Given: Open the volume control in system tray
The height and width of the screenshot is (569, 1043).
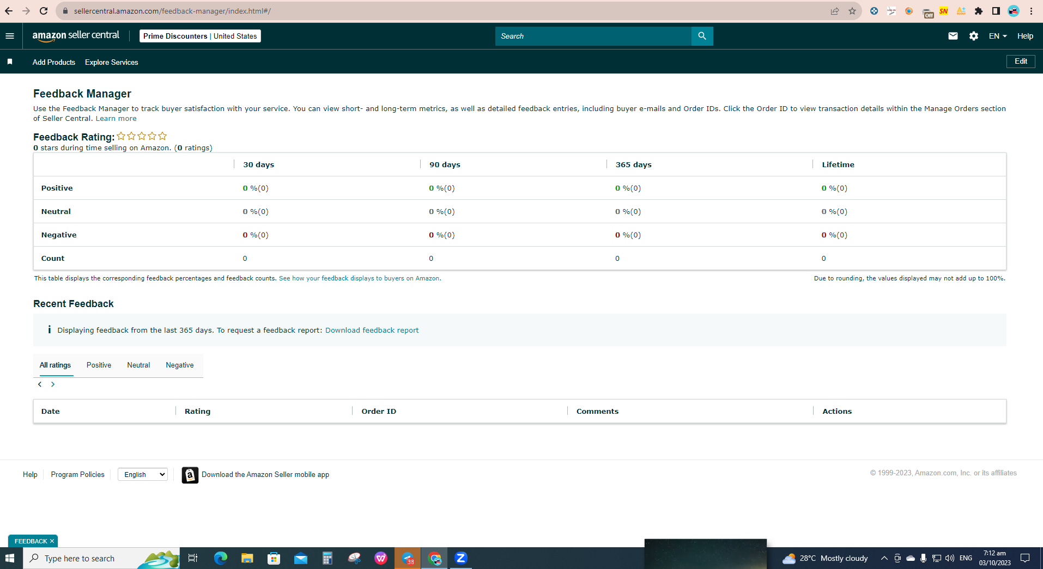Looking at the screenshot, I should tap(950, 558).
